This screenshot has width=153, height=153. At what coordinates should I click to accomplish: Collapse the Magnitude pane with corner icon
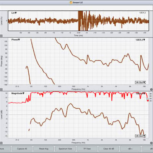1,143
